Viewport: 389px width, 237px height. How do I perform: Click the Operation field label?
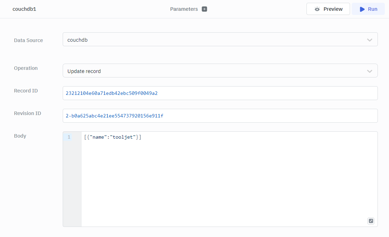[26, 68]
